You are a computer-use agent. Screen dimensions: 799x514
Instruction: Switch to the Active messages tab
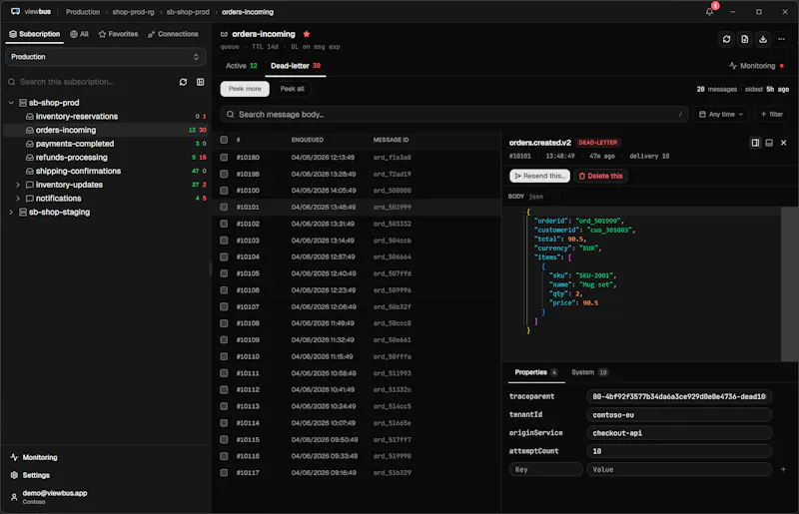point(242,66)
